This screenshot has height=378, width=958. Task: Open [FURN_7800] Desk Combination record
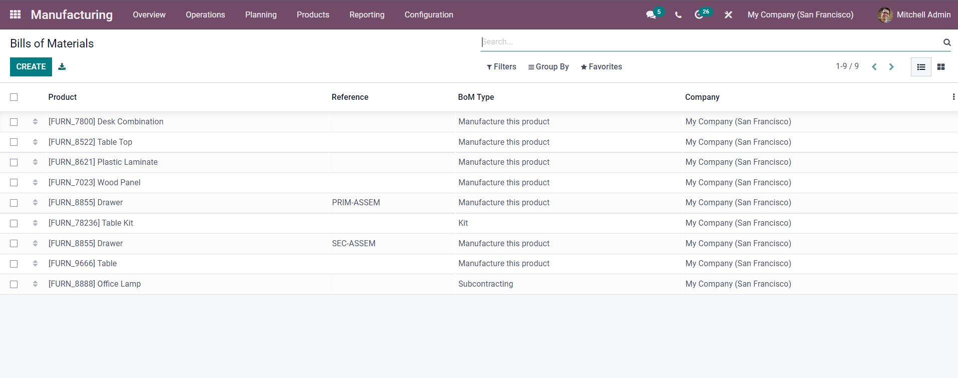(x=106, y=122)
